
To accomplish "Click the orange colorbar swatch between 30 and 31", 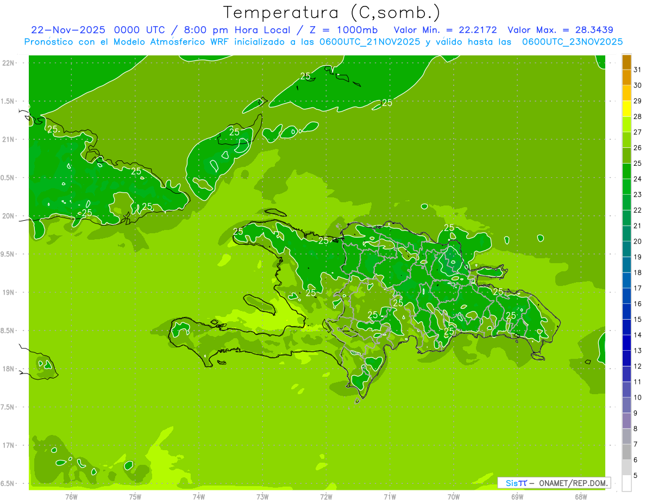I will tap(626, 77).
